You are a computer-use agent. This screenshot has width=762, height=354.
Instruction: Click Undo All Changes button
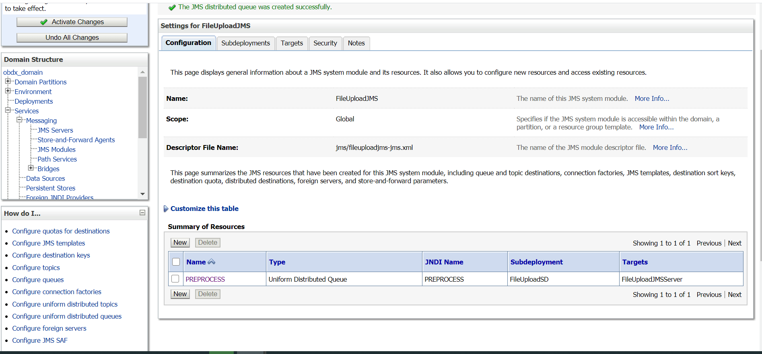pyautogui.click(x=72, y=37)
